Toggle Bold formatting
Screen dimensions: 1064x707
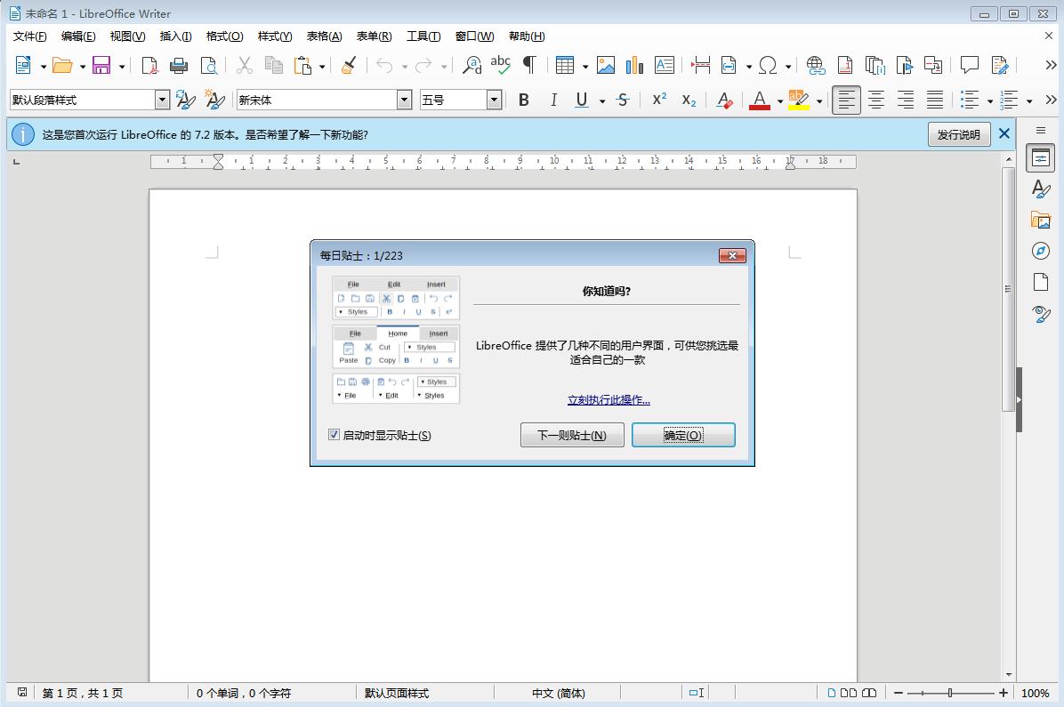[524, 100]
